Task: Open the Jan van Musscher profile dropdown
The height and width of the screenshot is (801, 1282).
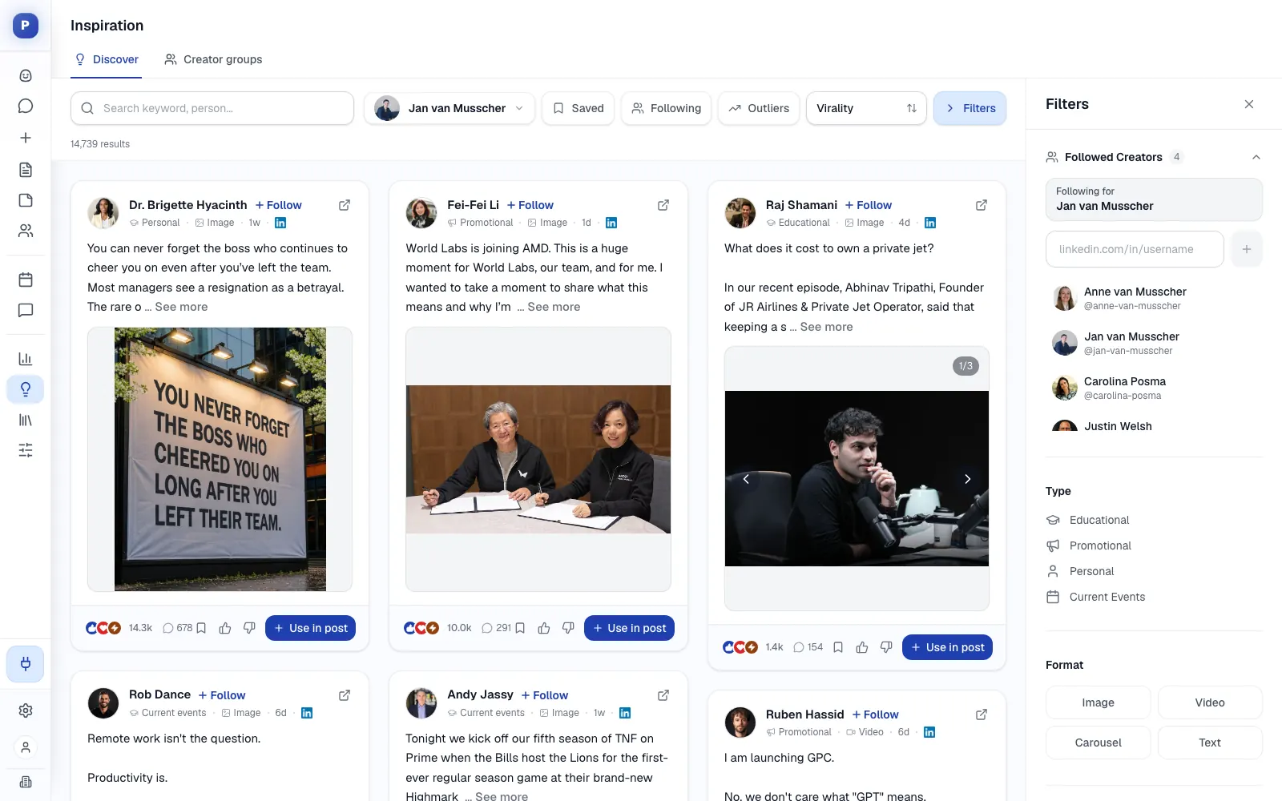Action: click(x=450, y=108)
